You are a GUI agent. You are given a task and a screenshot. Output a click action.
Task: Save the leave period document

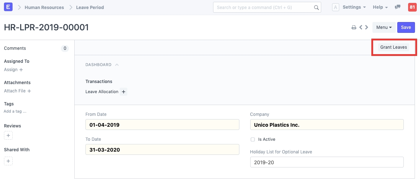click(x=406, y=27)
